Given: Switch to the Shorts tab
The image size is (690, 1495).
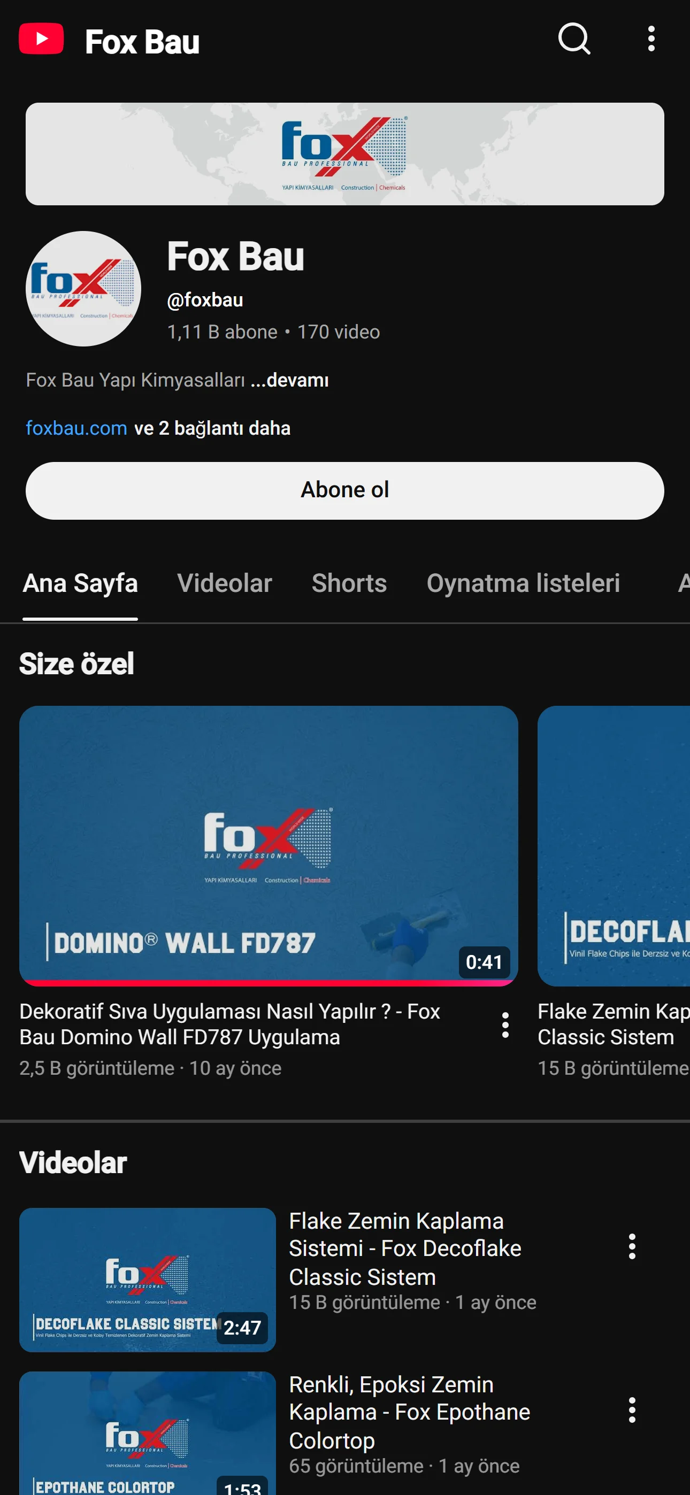Looking at the screenshot, I should [x=349, y=583].
